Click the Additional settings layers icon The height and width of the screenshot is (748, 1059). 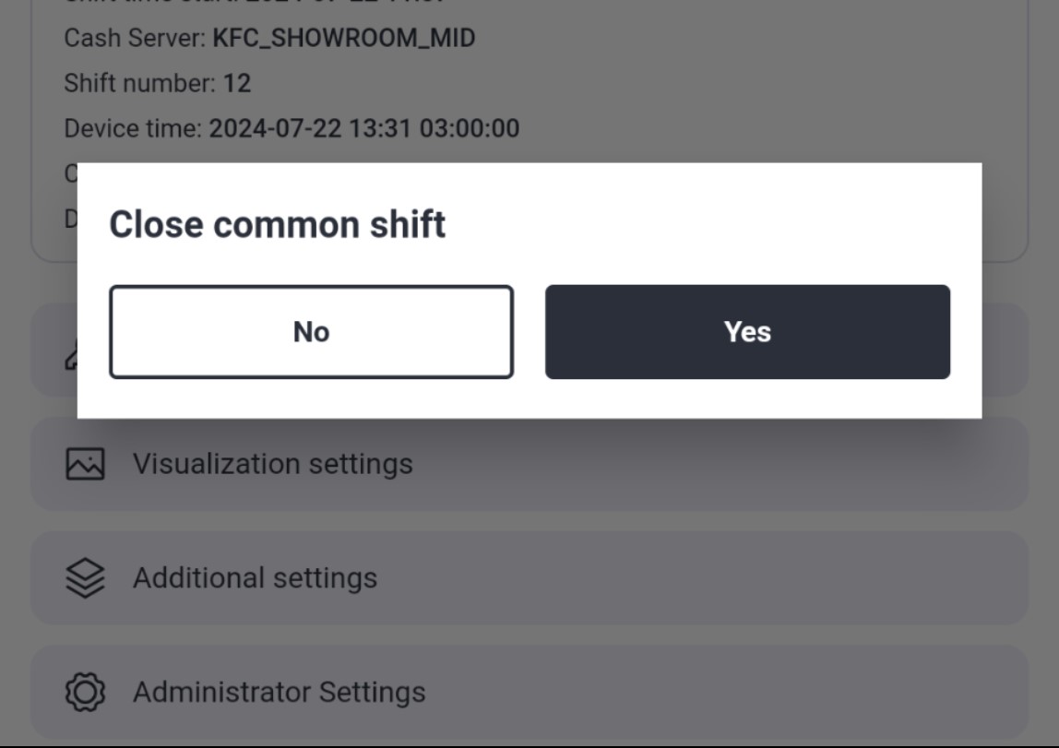pos(85,578)
